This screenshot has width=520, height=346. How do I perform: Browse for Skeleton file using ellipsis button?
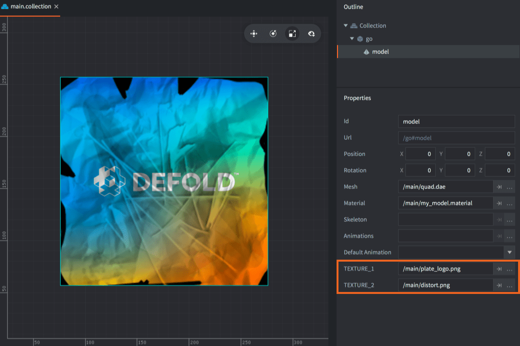tap(510, 220)
